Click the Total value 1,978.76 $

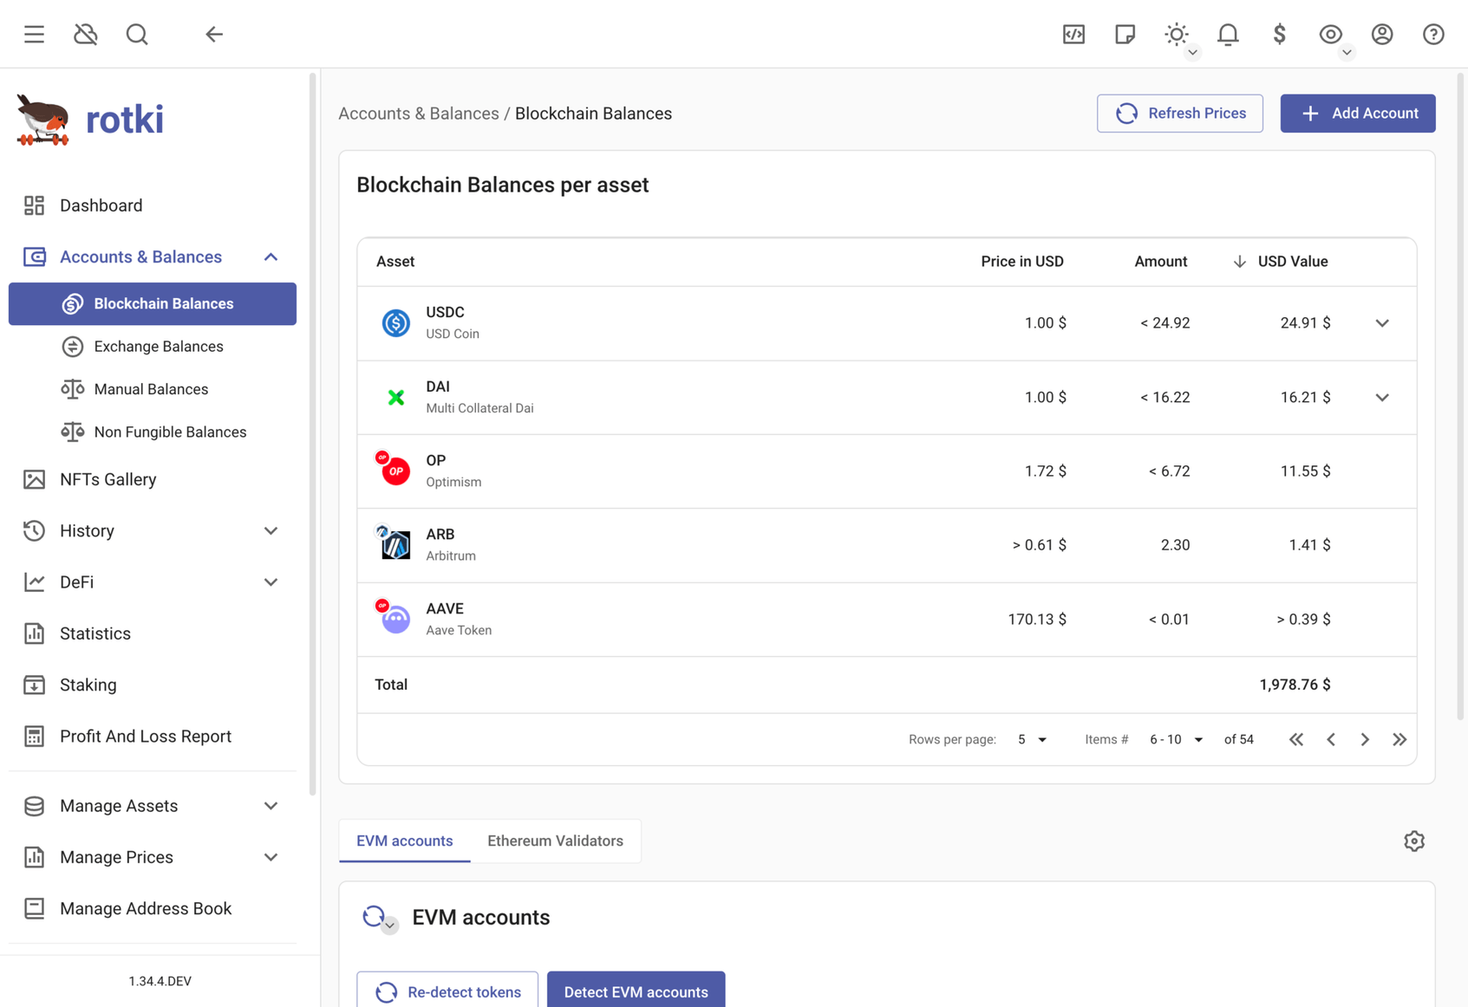pyautogui.click(x=1295, y=685)
